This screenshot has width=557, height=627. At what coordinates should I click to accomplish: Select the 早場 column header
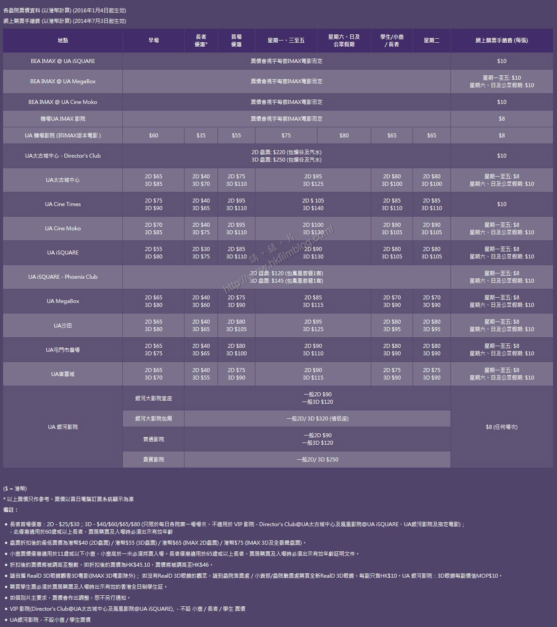[153, 40]
